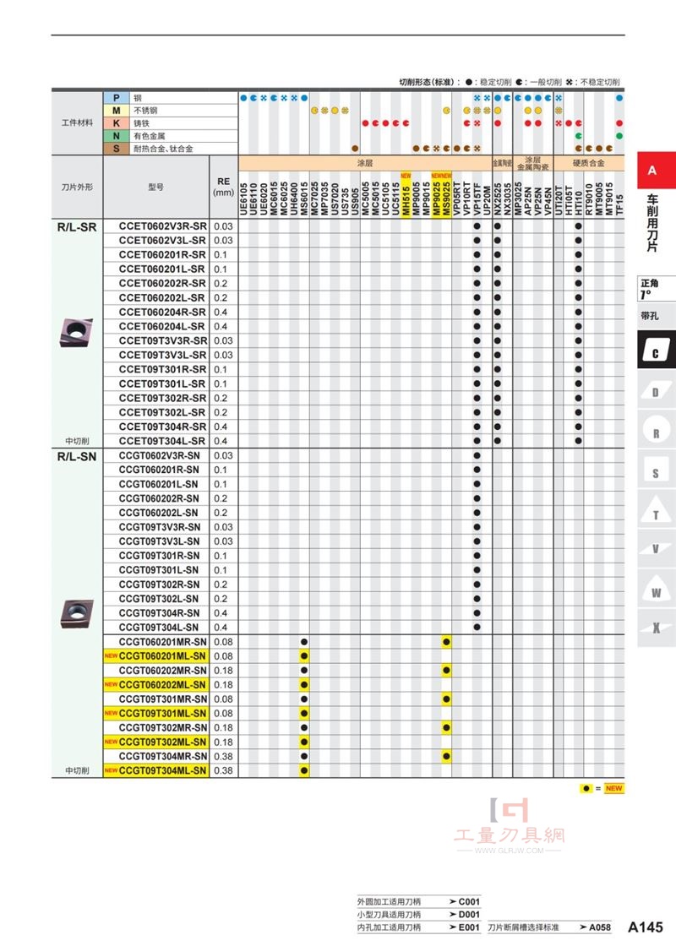Click the '带孔' side label

[x=650, y=316]
